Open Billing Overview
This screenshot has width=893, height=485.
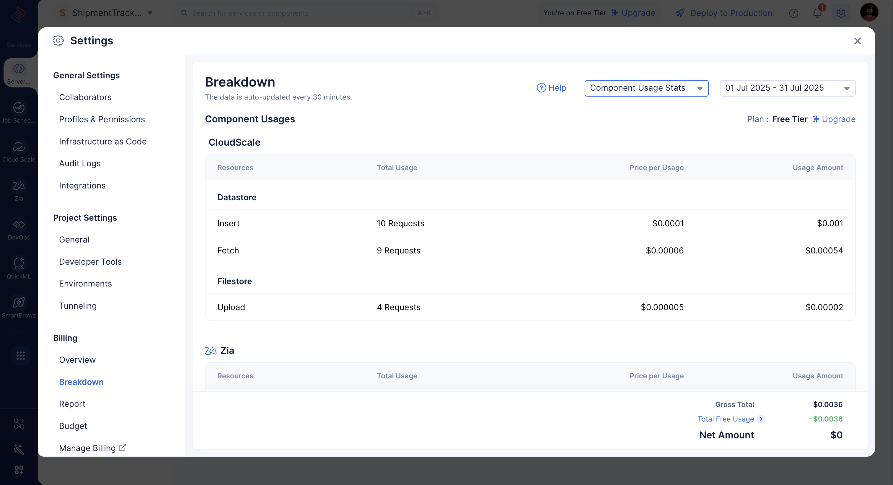(x=77, y=360)
